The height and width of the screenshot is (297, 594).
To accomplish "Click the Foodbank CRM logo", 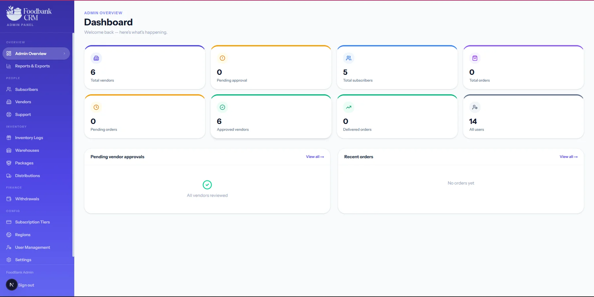I will point(29,14).
